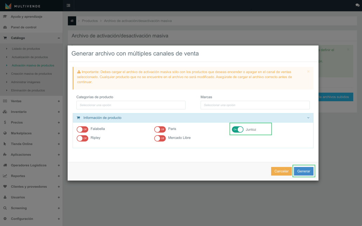This screenshot has width=362, height=226.
Task: Click the graduation cap Ayuda icon
Action: coord(5,16)
